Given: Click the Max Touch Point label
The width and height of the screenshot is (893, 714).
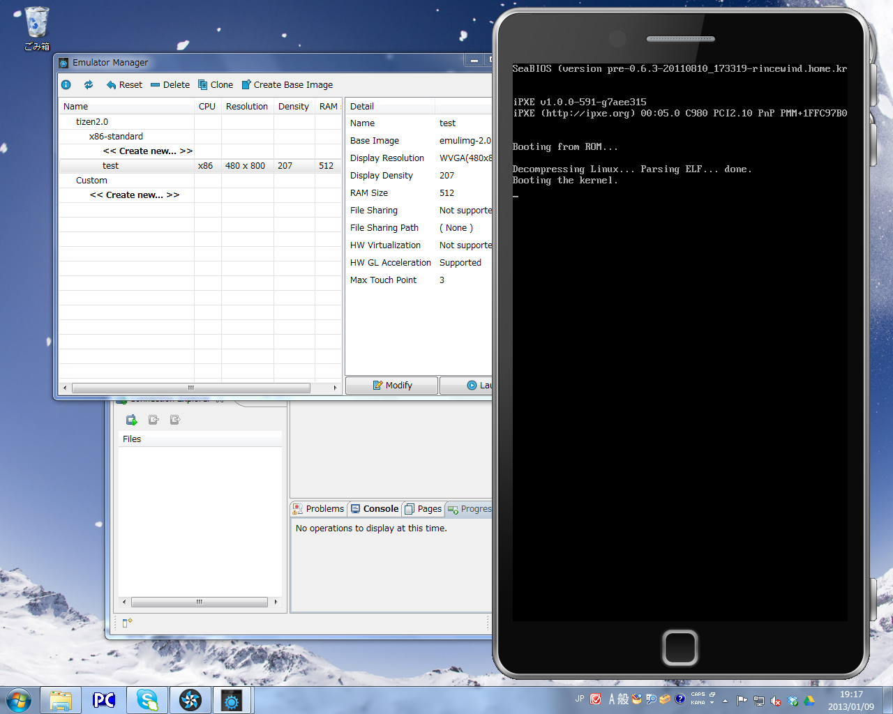Looking at the screenshot, I should point(383,280).
